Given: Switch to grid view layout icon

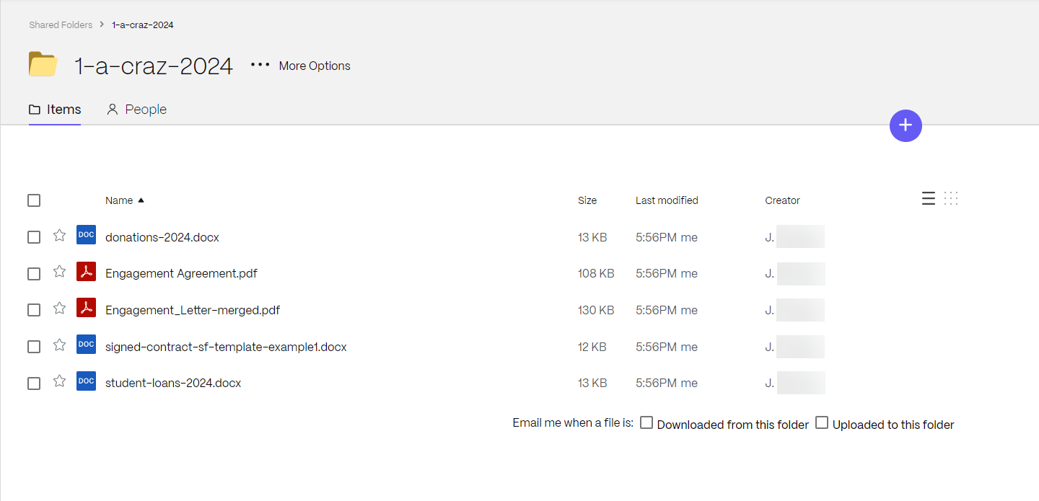Looking at the screenshot, I should pos(951,198).
